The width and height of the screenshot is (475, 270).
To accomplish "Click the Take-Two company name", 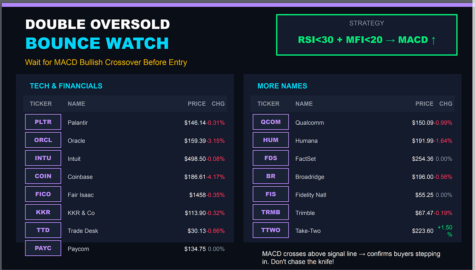I will (308, 231).
